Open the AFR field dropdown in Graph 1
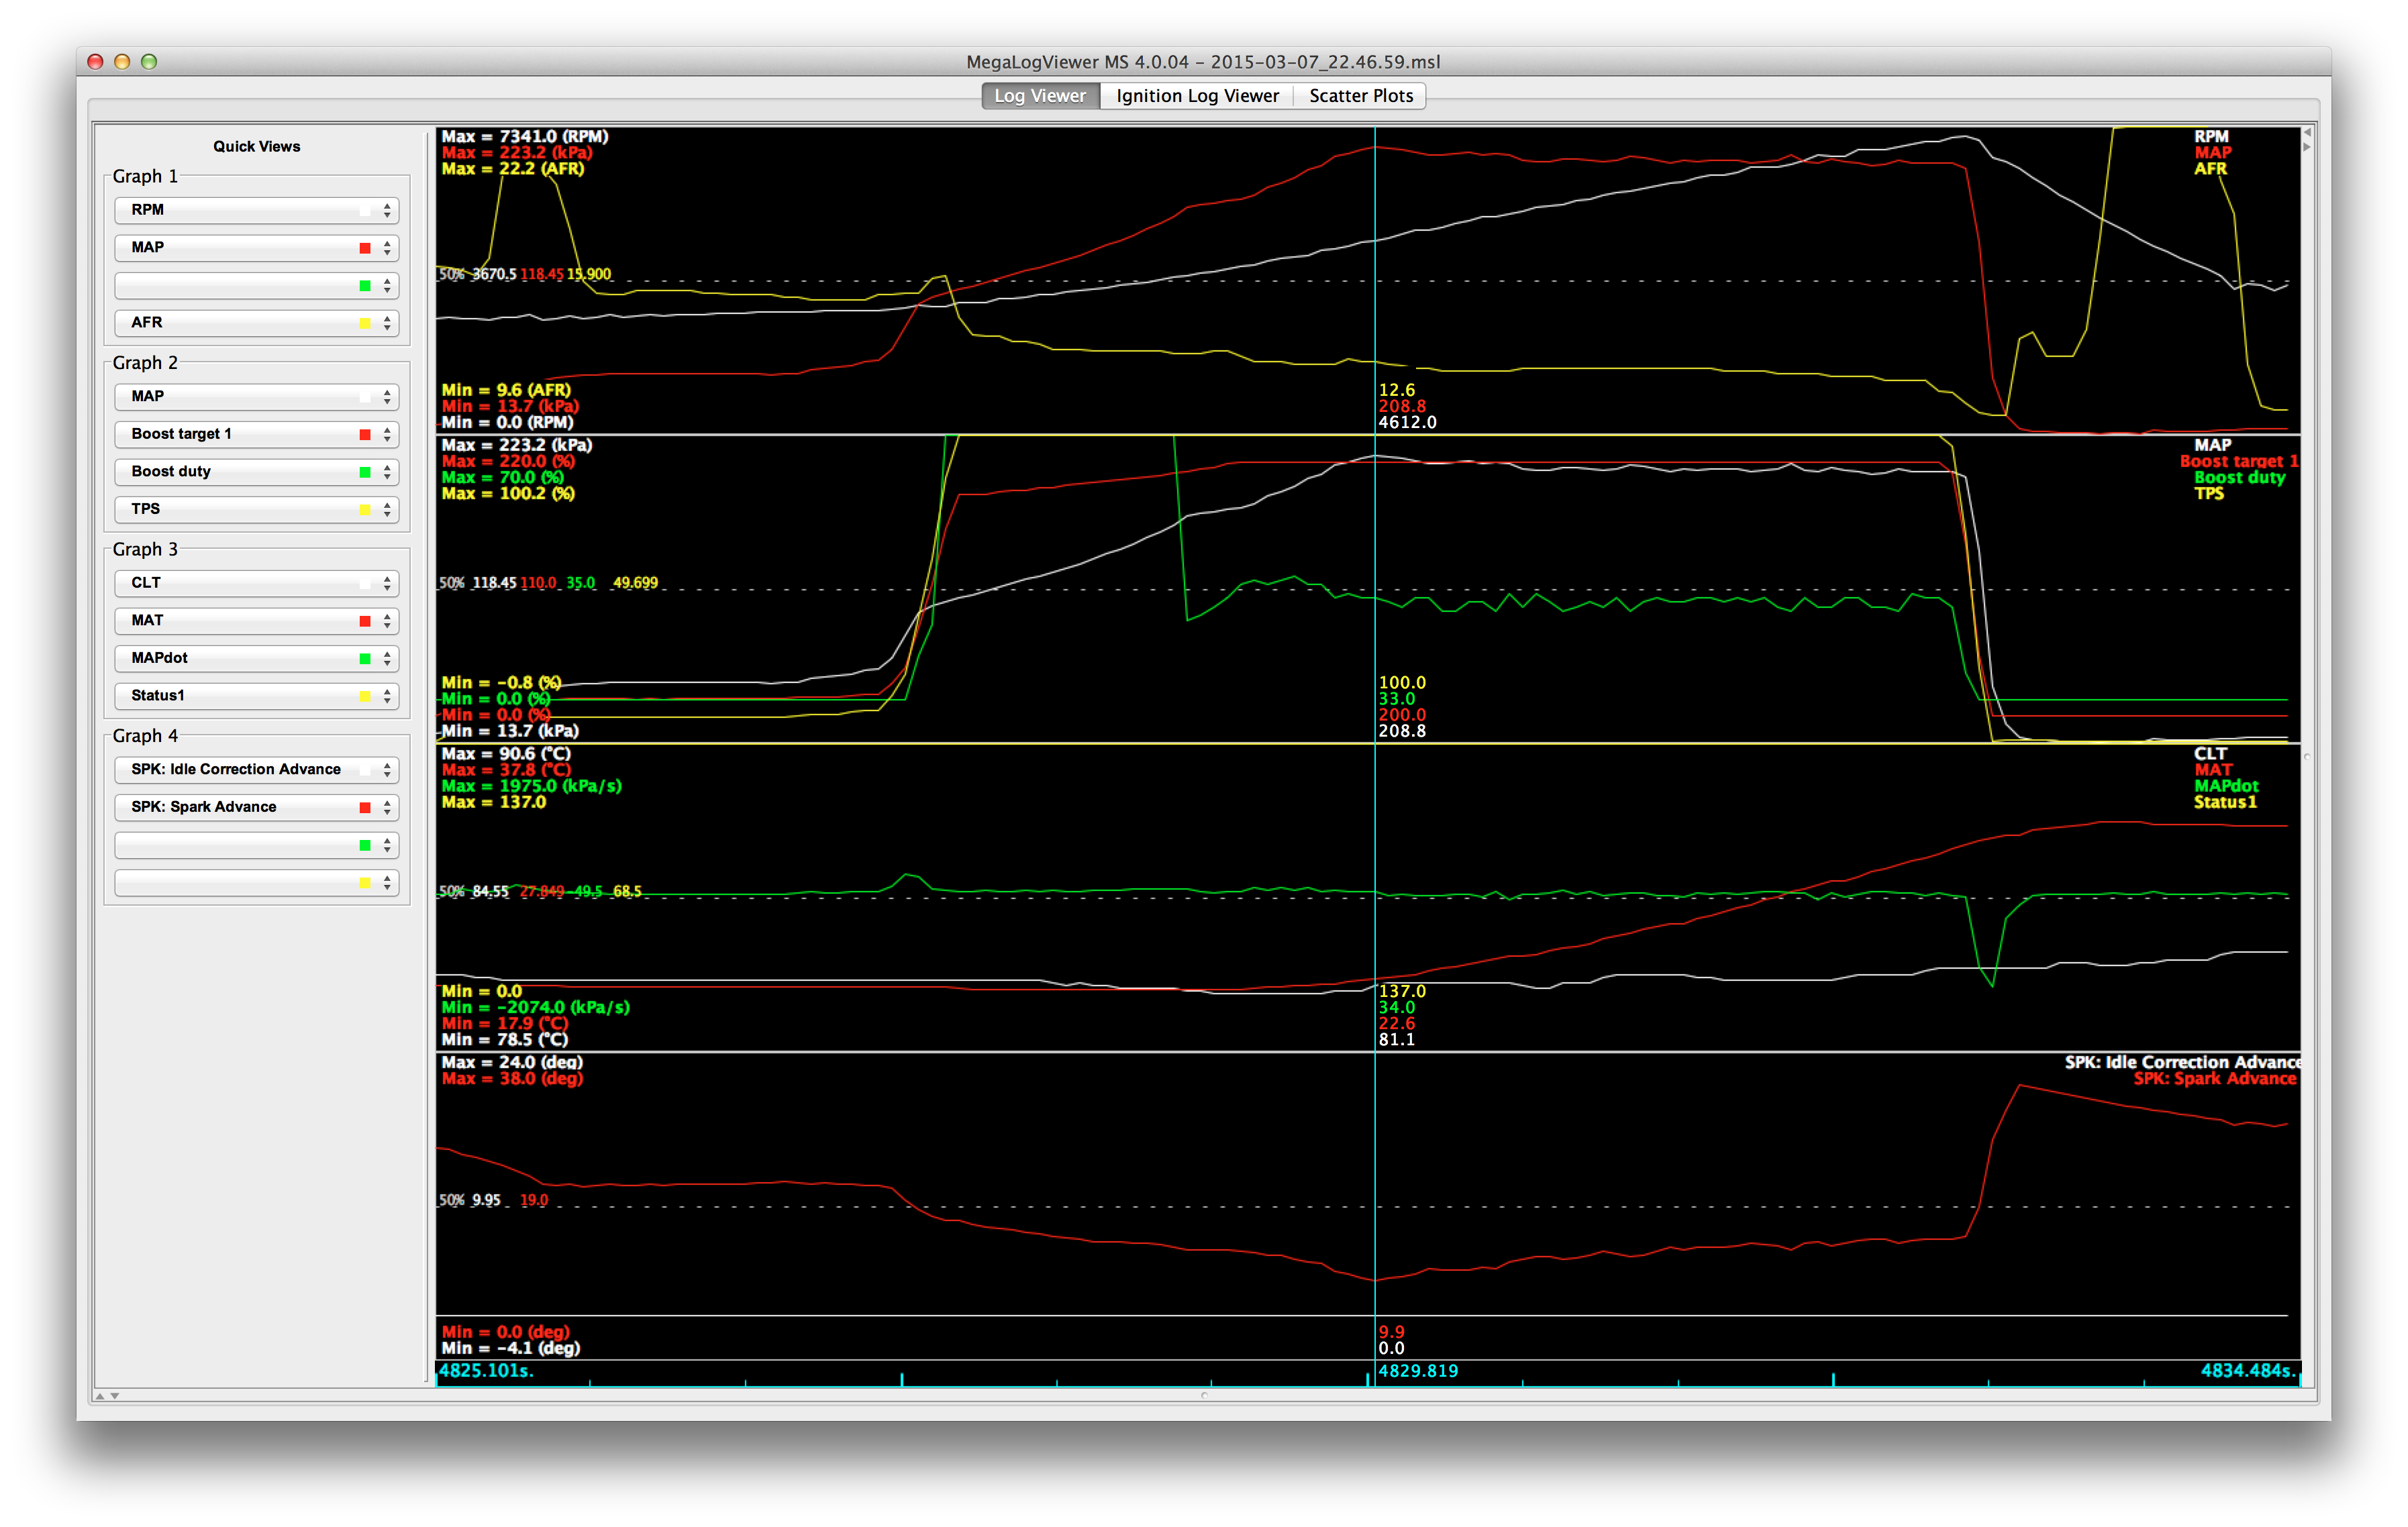 pyautogui.click(x=256, y=323)
